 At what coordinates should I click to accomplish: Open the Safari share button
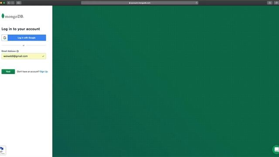(270, 3)
